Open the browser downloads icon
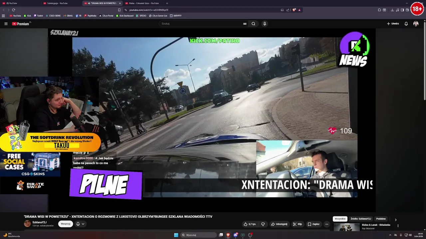Image resolution: width=426 pixels, height=239 pixels. [392, 10]
